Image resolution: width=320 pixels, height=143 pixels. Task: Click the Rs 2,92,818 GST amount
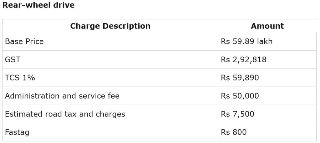point(243,60)
